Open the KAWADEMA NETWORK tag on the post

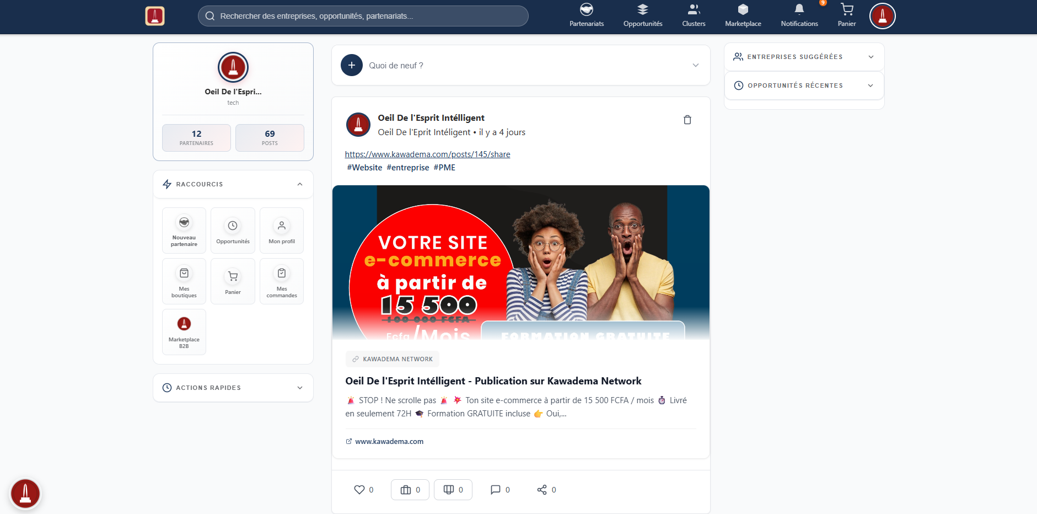tap(392, 358)
